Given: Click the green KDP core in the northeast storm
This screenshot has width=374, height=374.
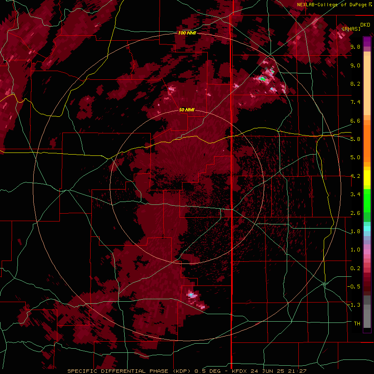Looking at the screenshot, I should point(263,78).
